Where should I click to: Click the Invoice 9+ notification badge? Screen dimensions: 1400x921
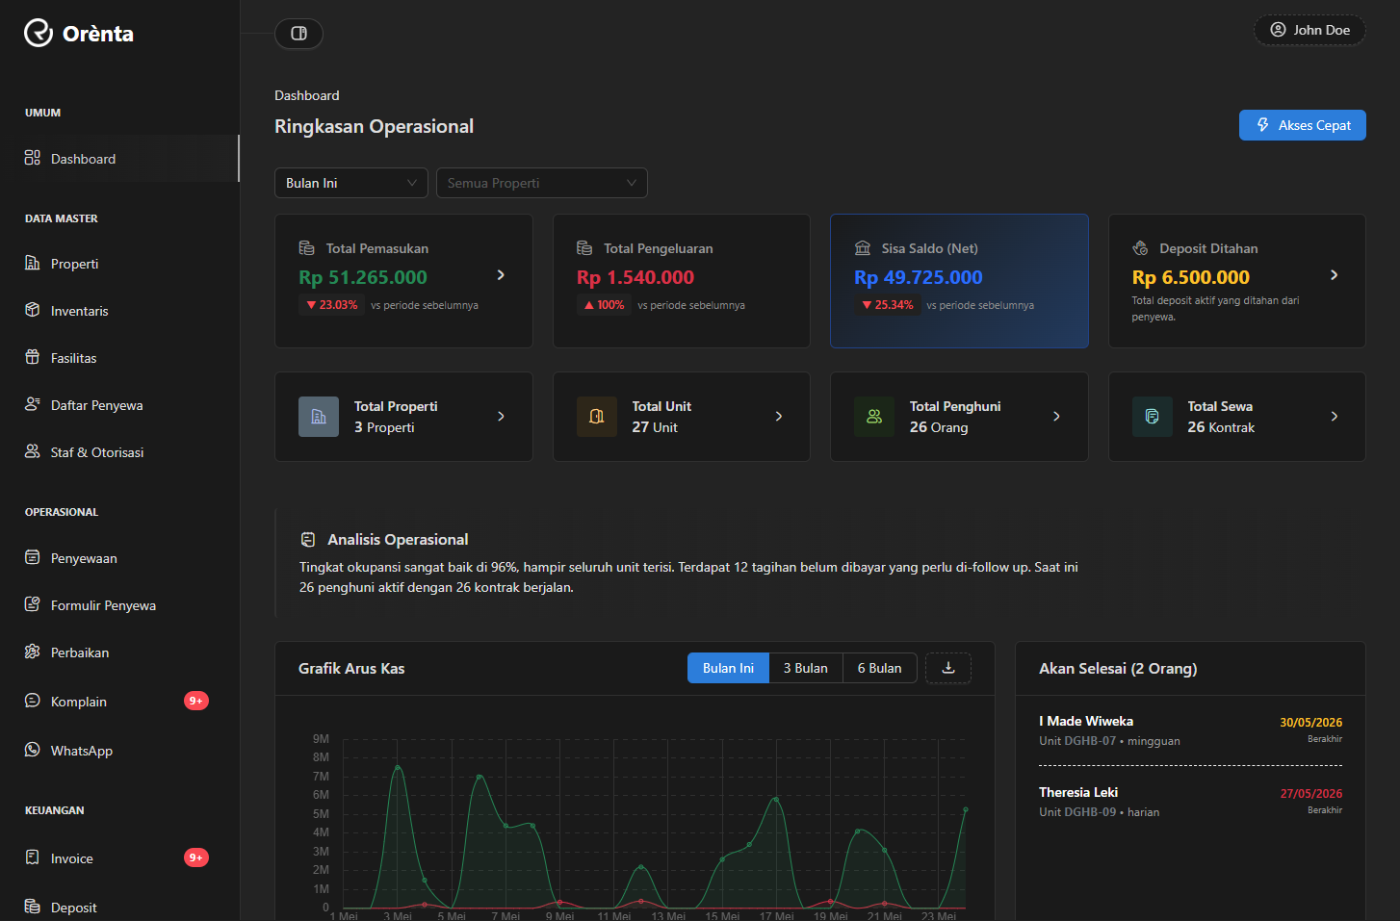point(196,857)
